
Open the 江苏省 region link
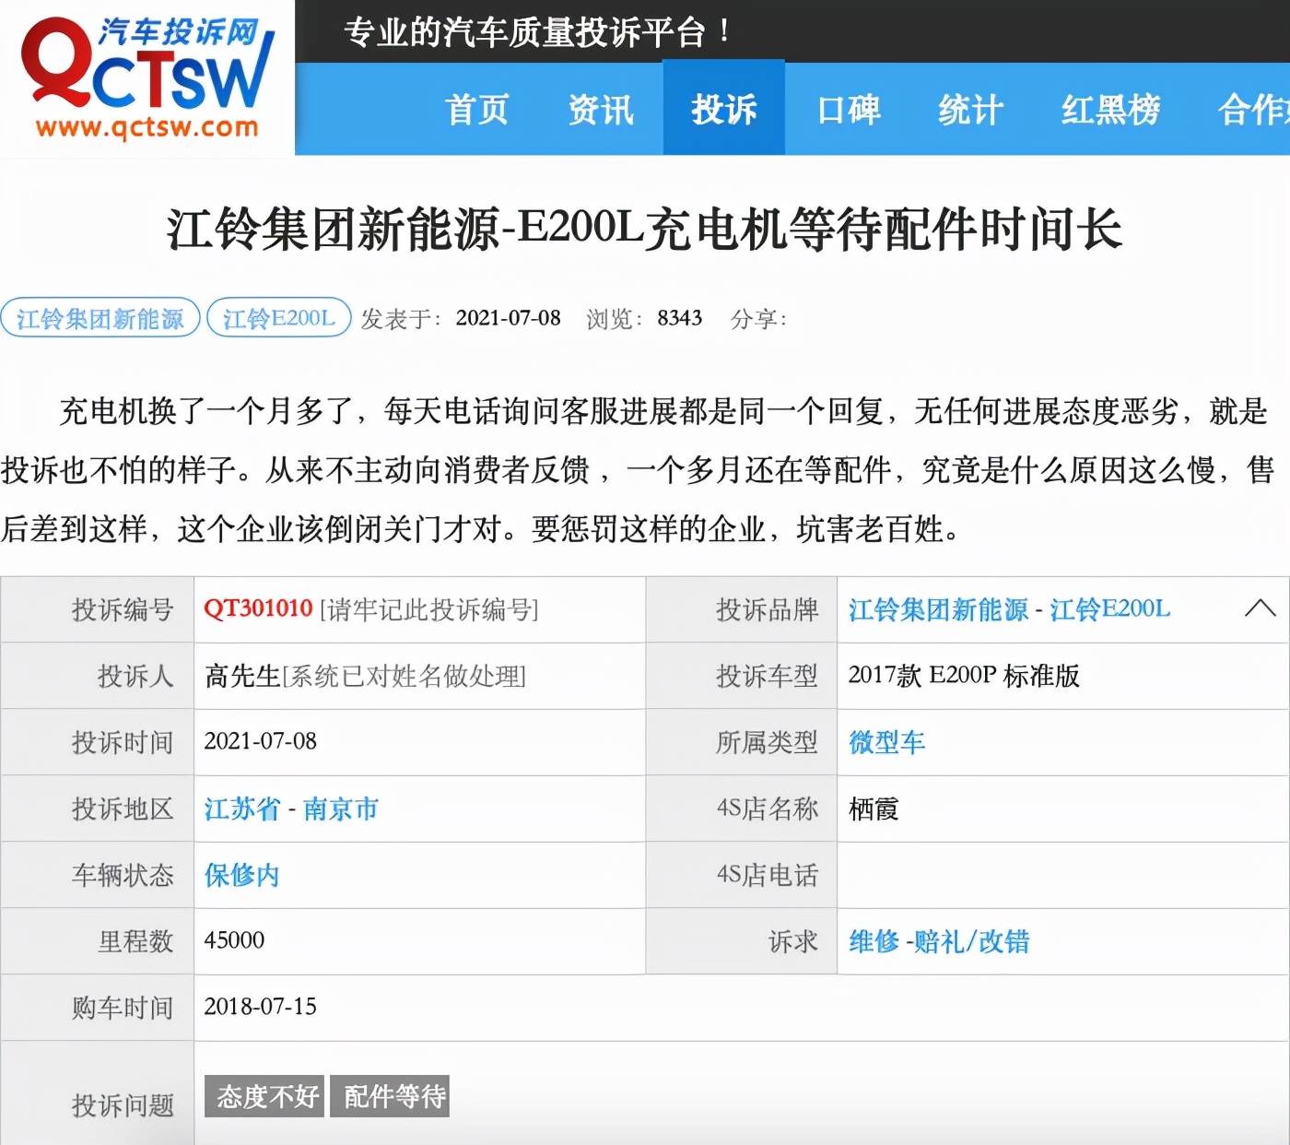tap(241, 809)
